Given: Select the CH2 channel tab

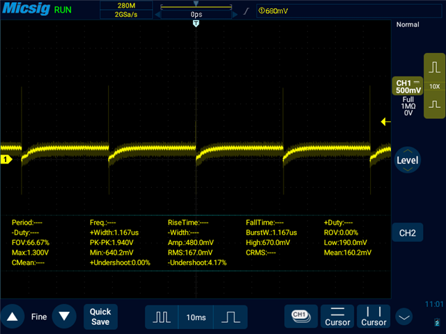Looking at the screenshot, I should (407, 233).
